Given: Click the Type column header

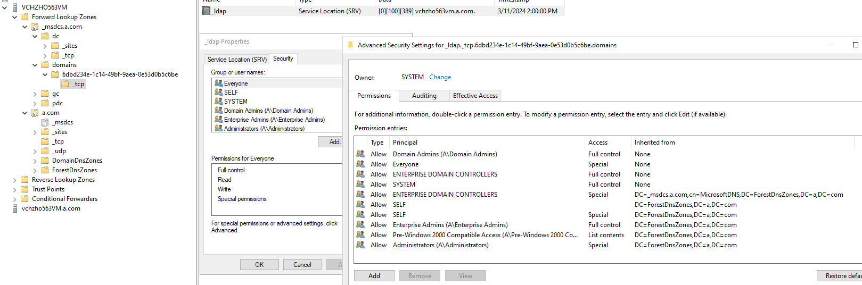Looking at the screenshot, I should click(379, 142).
